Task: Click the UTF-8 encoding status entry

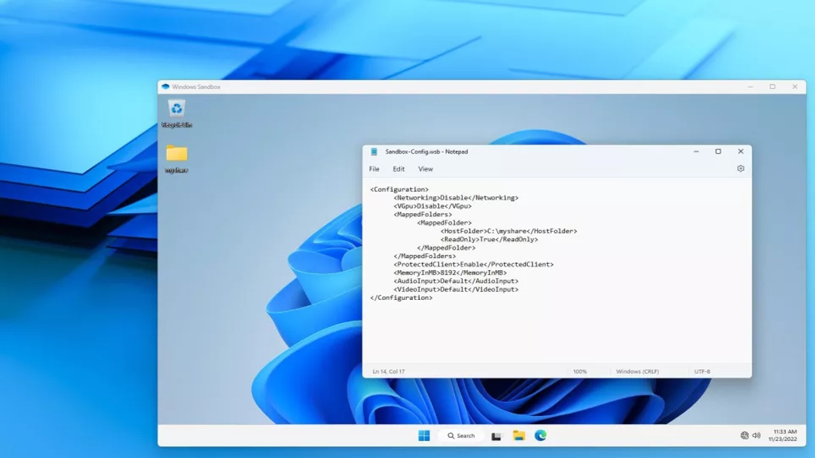Action: tap(702, 372)
